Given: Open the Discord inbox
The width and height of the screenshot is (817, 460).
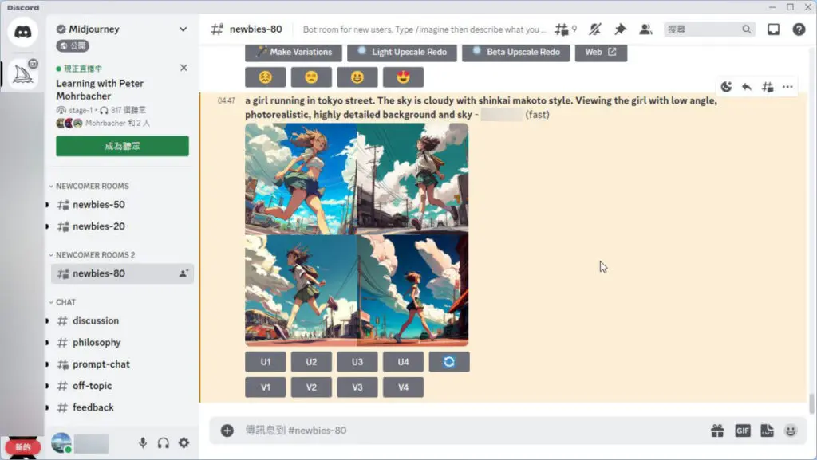Looking at the screenshot, I should (773, 29).
